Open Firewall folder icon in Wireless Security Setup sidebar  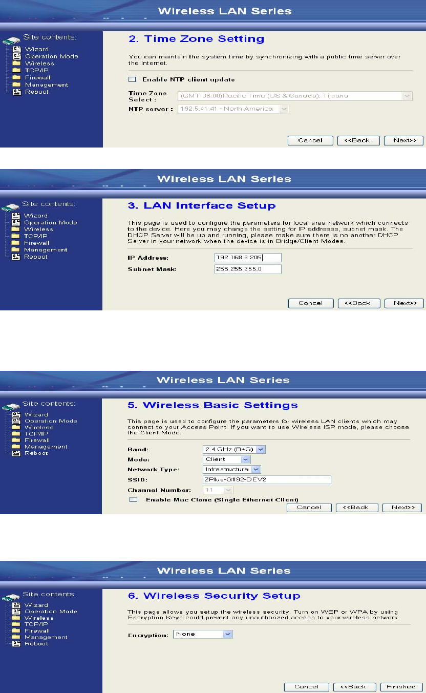pyautogui.click(x=16, y=631)
